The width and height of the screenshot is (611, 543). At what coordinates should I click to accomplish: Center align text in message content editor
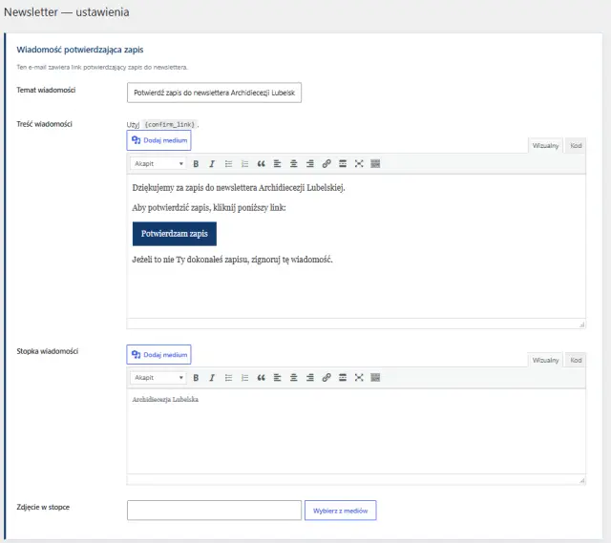pos(294,163)
